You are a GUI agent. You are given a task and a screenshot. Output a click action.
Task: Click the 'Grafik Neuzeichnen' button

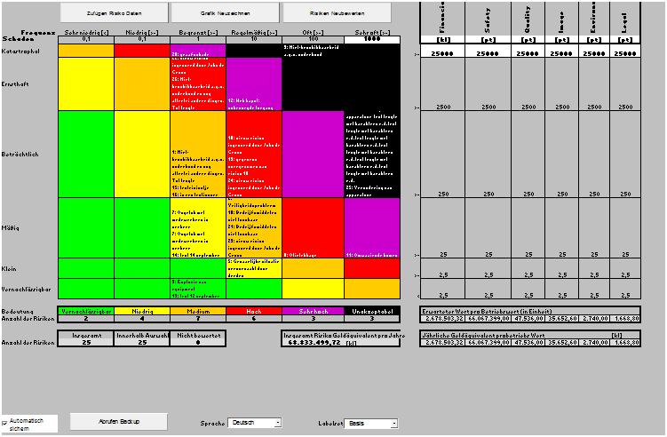(x=225, y=13)
